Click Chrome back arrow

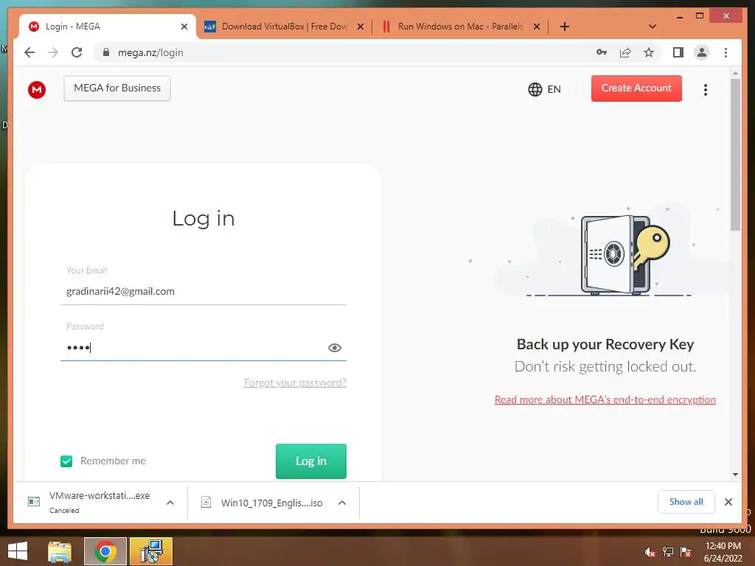click(29, 52)
